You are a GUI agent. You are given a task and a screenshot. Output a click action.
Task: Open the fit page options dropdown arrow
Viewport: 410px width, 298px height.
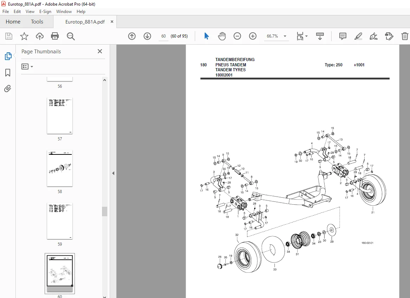[x=307, y=36]
